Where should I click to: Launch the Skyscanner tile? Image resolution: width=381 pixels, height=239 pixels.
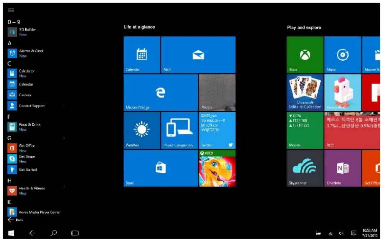(305, 168)
